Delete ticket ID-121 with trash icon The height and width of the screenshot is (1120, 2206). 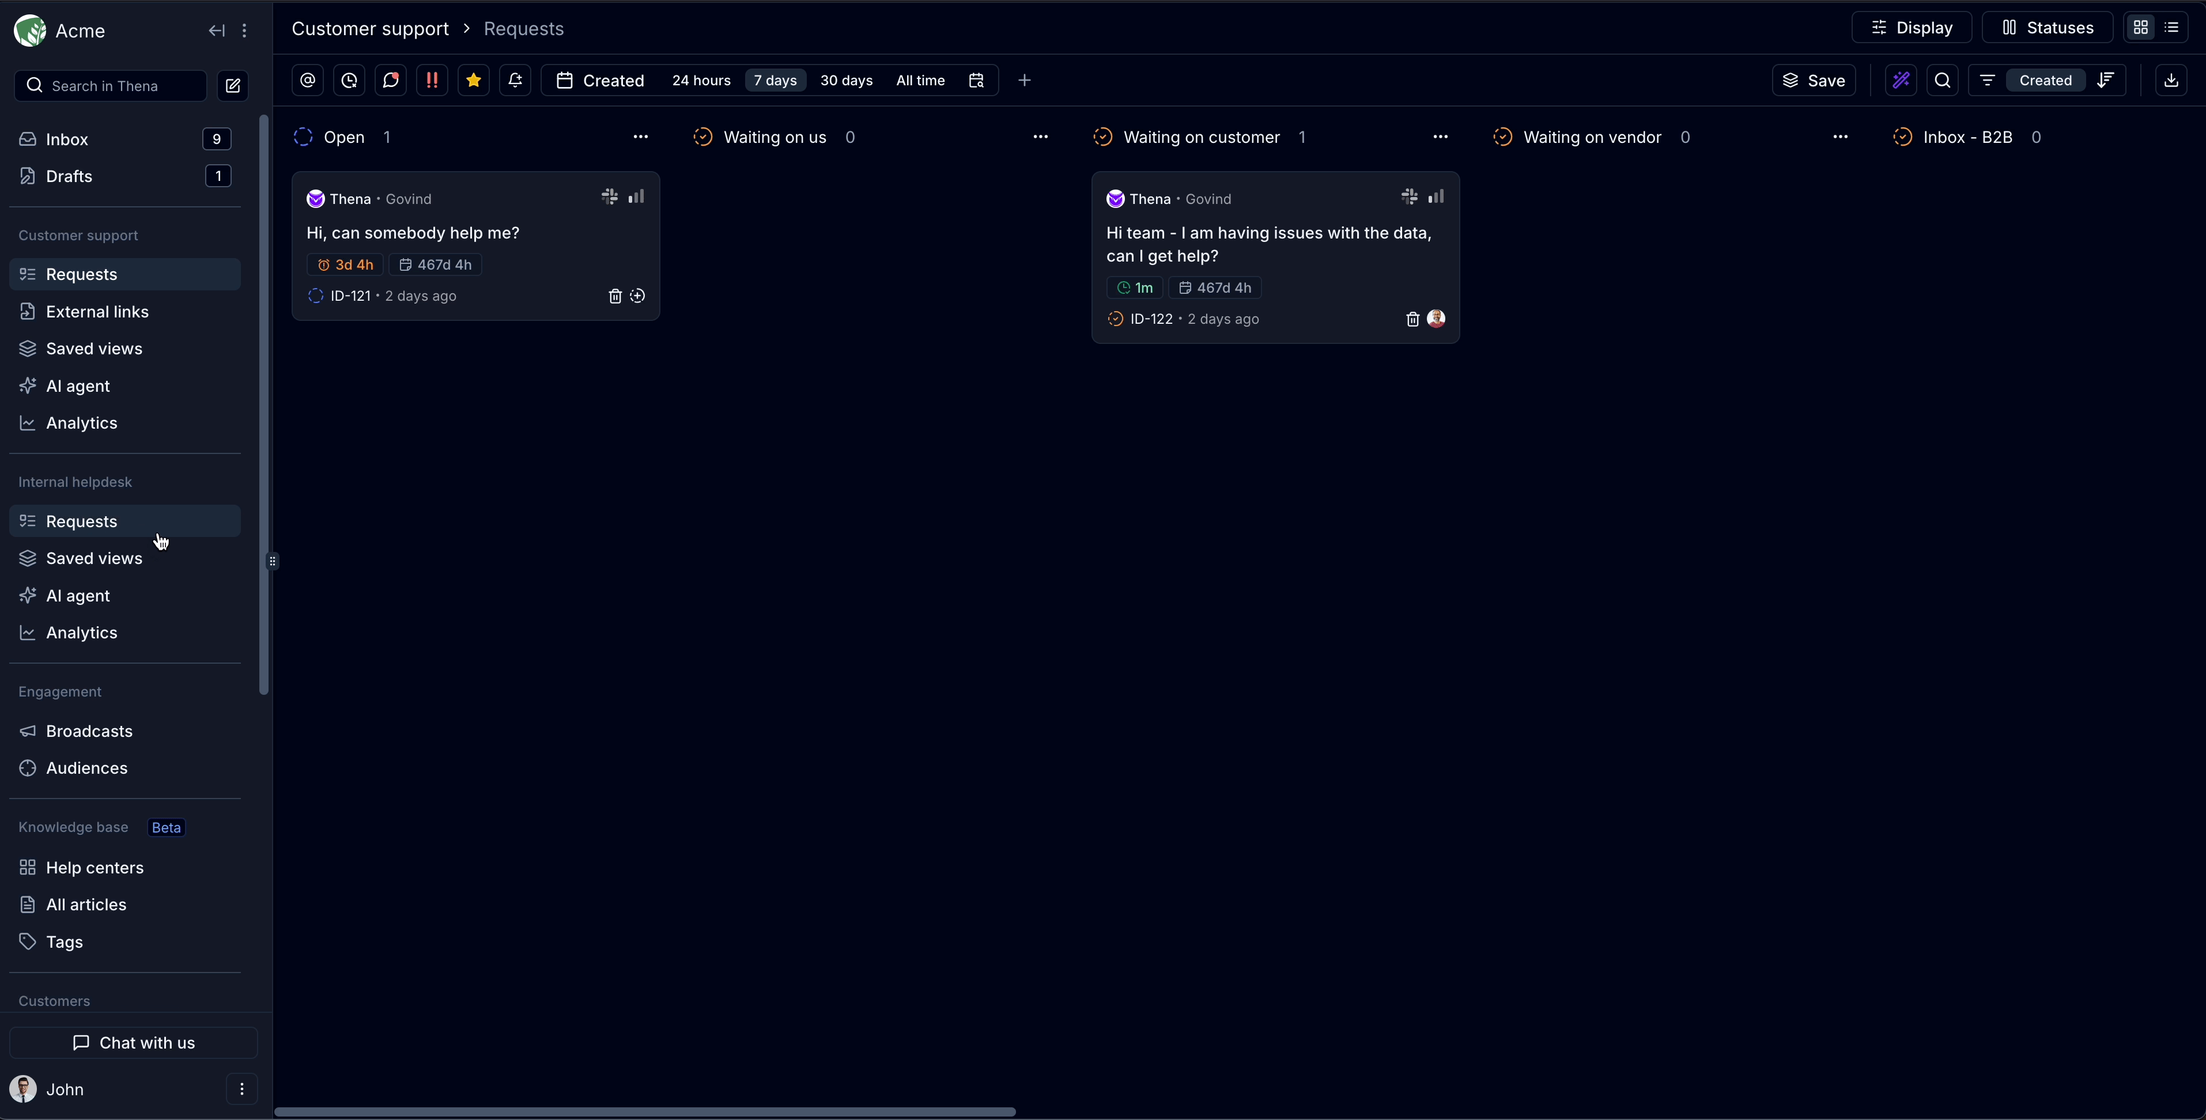(615, 296)
